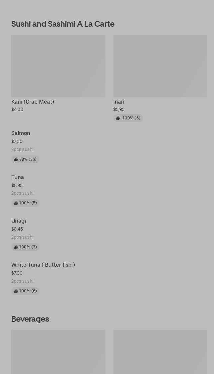
Task: Click thumbs-up icon on White Tuna rating
Action: pos(16,291)
